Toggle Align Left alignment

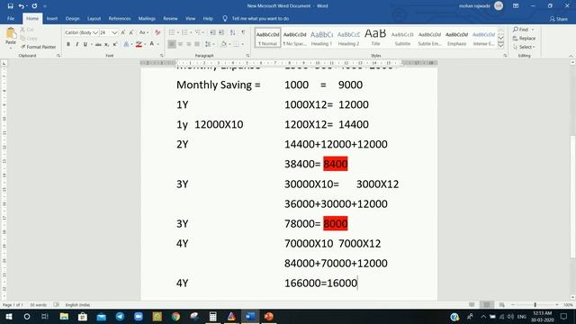[172, 44]
